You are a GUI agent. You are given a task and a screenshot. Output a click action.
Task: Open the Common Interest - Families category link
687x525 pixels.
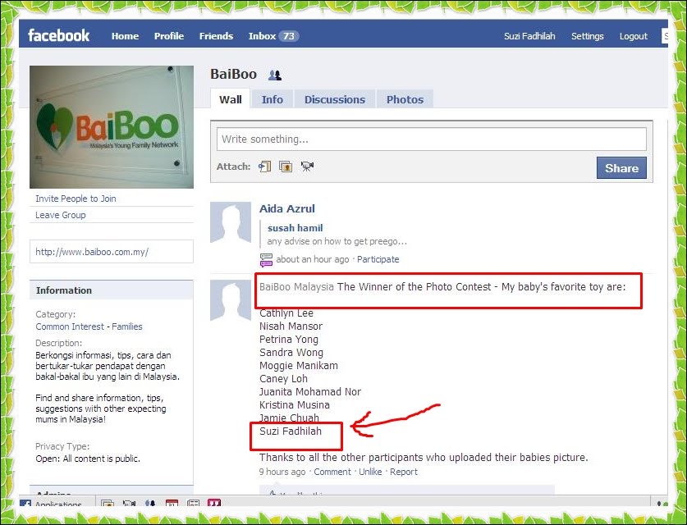coord(89,326)
